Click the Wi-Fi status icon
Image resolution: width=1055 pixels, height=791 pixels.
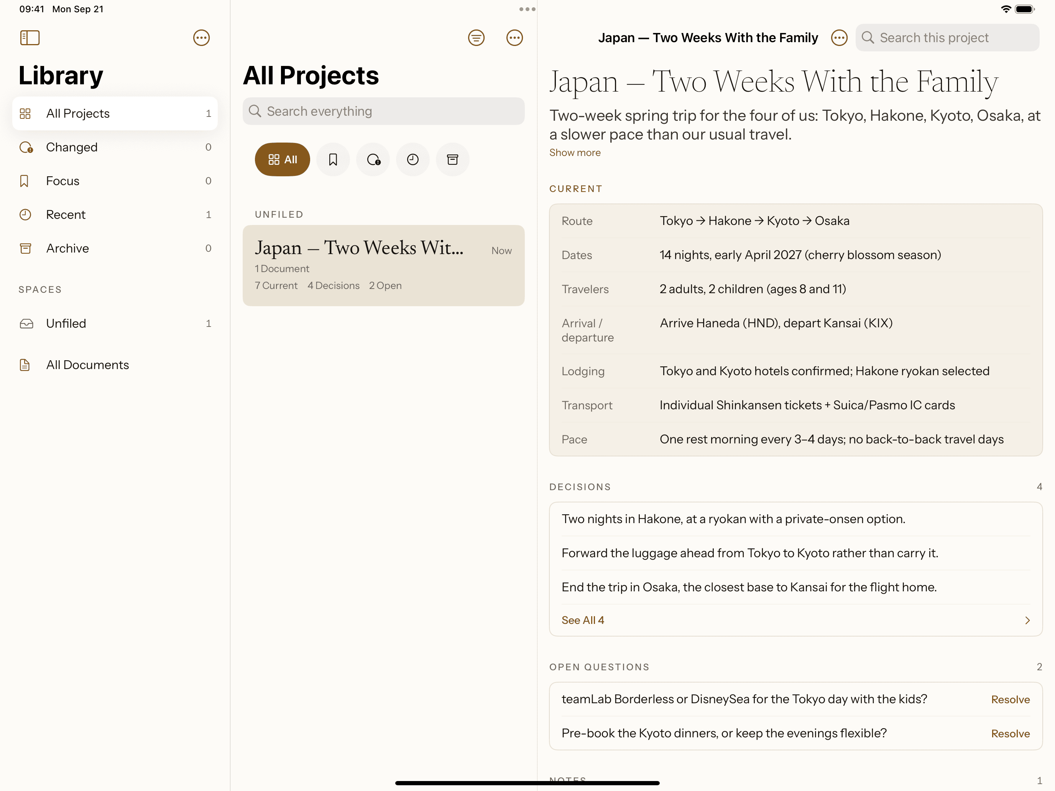1006,9
